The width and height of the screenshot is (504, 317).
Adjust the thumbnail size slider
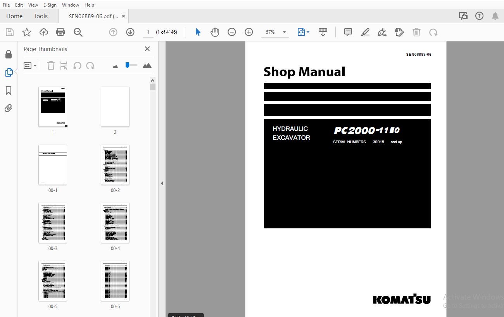(131, 65)
